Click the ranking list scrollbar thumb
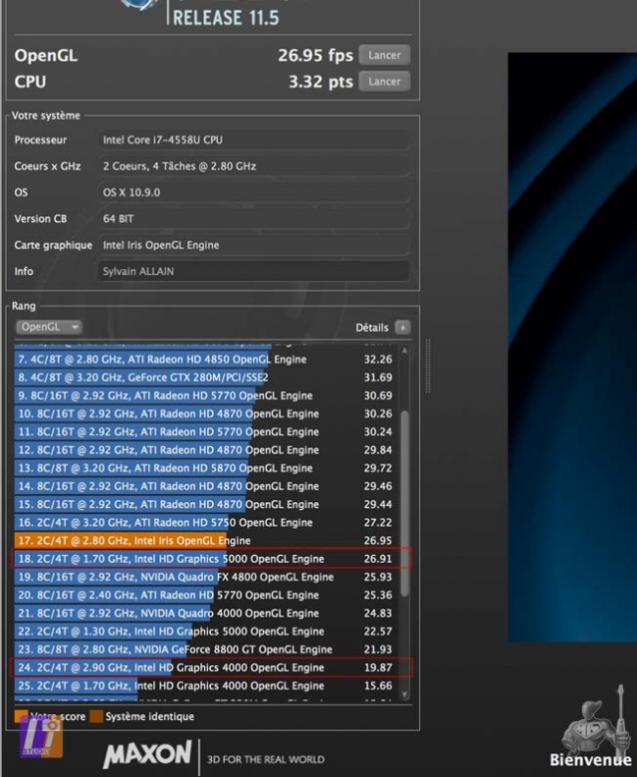The height and width of the screenshot is (777, 637). (x=404, y=503)
